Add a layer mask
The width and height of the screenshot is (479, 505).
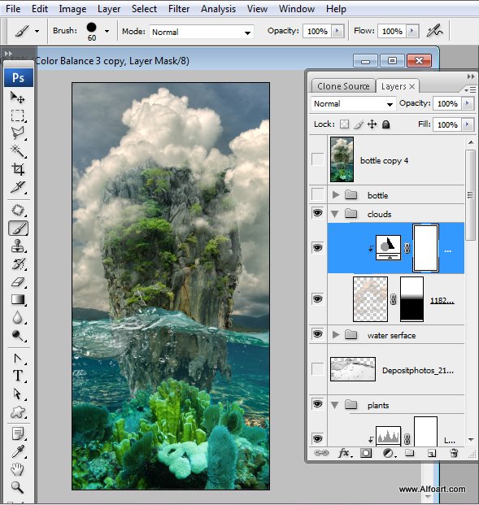(366, 453)
